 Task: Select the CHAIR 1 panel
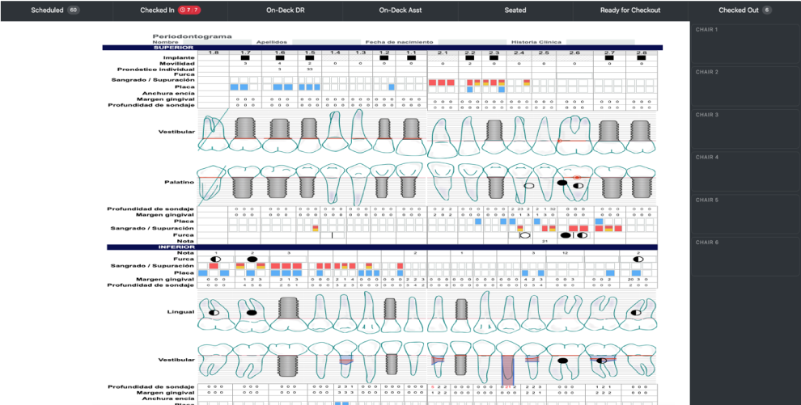click(745, 44)
